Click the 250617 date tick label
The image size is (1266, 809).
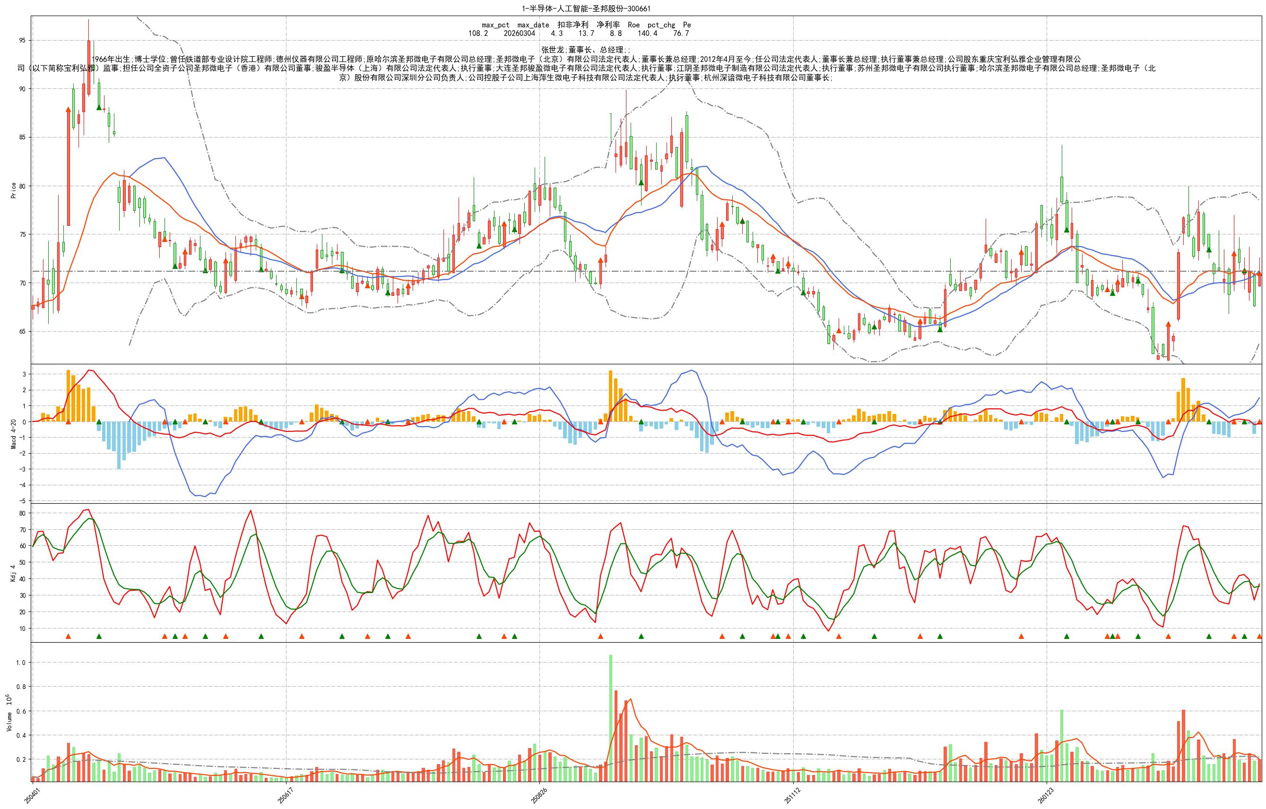click(286, 796)
